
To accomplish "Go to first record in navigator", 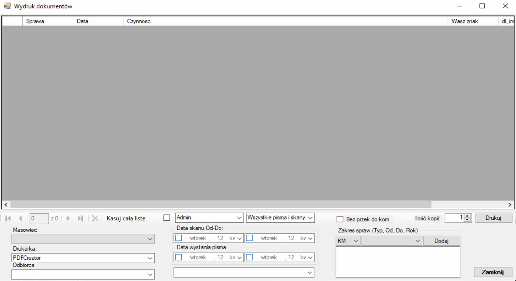I will (x=8, y=218).
